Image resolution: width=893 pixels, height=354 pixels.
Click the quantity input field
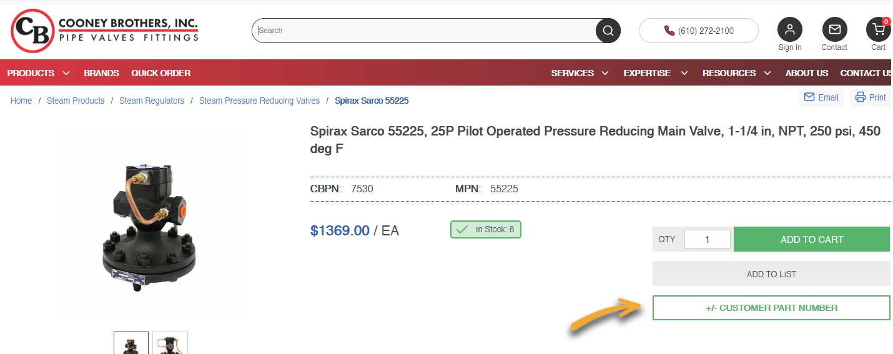tap(707, 239)
